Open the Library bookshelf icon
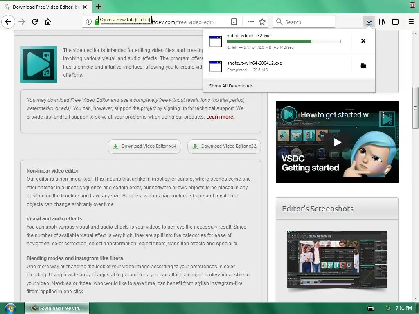The height and width of the screenshot is (314, 419). coord(382,22)
